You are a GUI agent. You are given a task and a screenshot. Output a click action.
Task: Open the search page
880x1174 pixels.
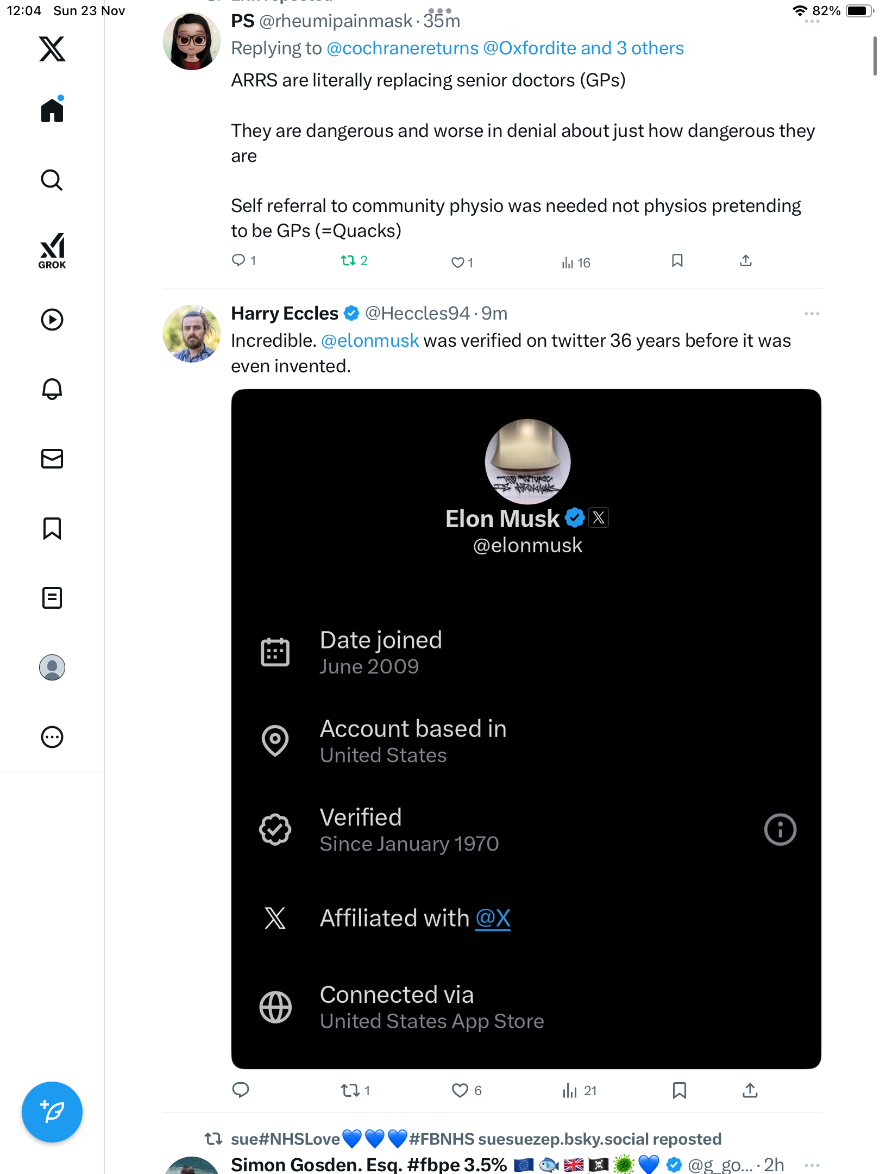tap(52, 180)
